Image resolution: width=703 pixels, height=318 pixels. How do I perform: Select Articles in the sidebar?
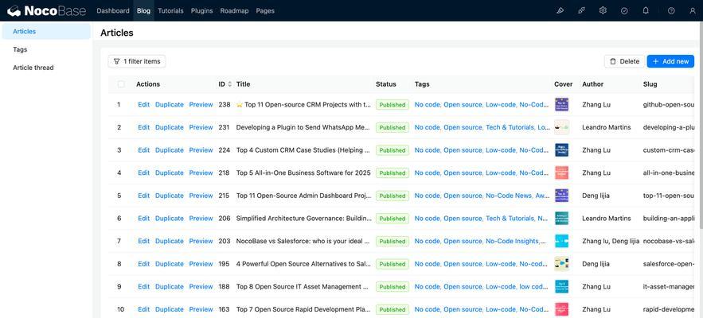(46, 31)
